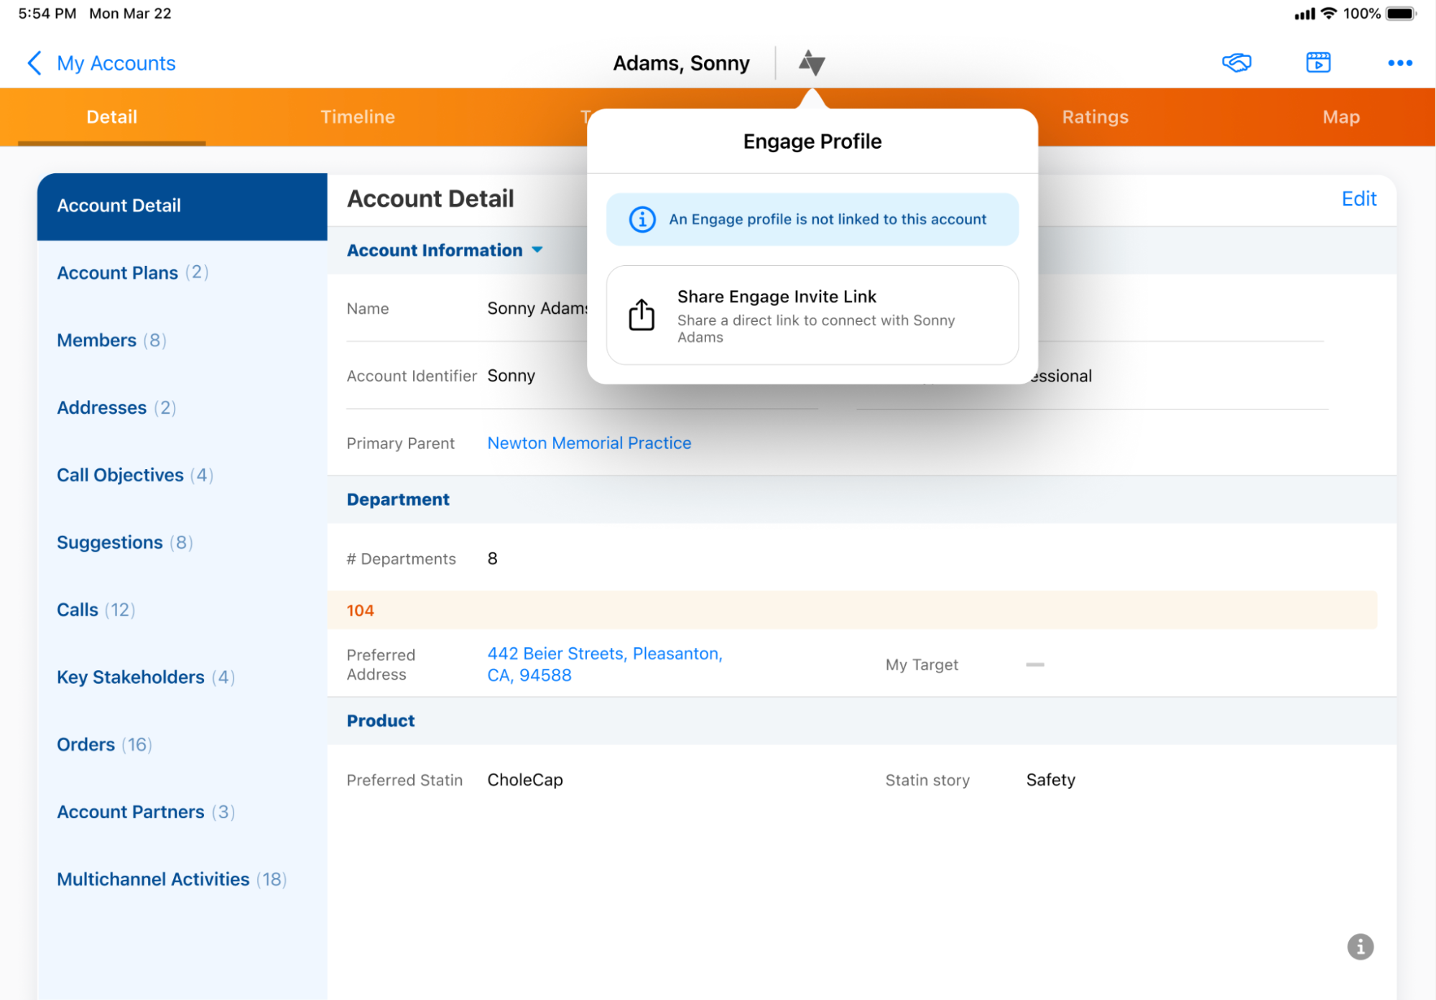1436x1000 pixels.
Task: Click the blue info icon in banner
Action: click(x=642, y=219)
